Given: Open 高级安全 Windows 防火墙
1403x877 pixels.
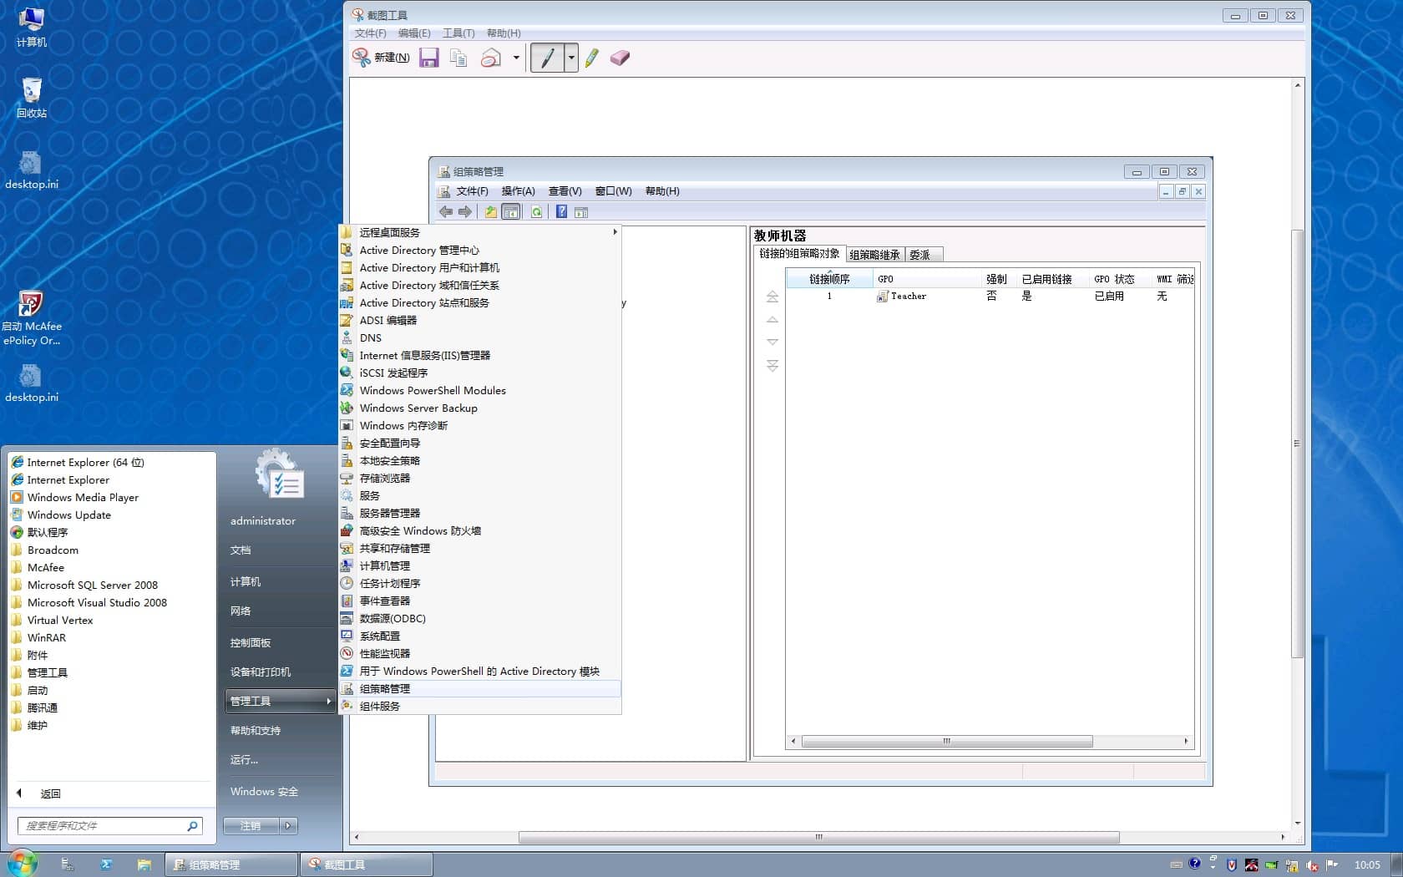Looking at the screenshot, I should [479, 530].
